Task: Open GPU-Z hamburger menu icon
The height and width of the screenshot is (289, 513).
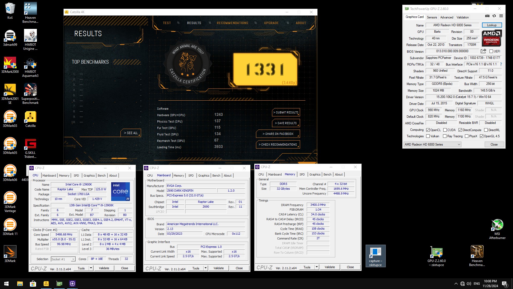Action: (x=501, y=16)
